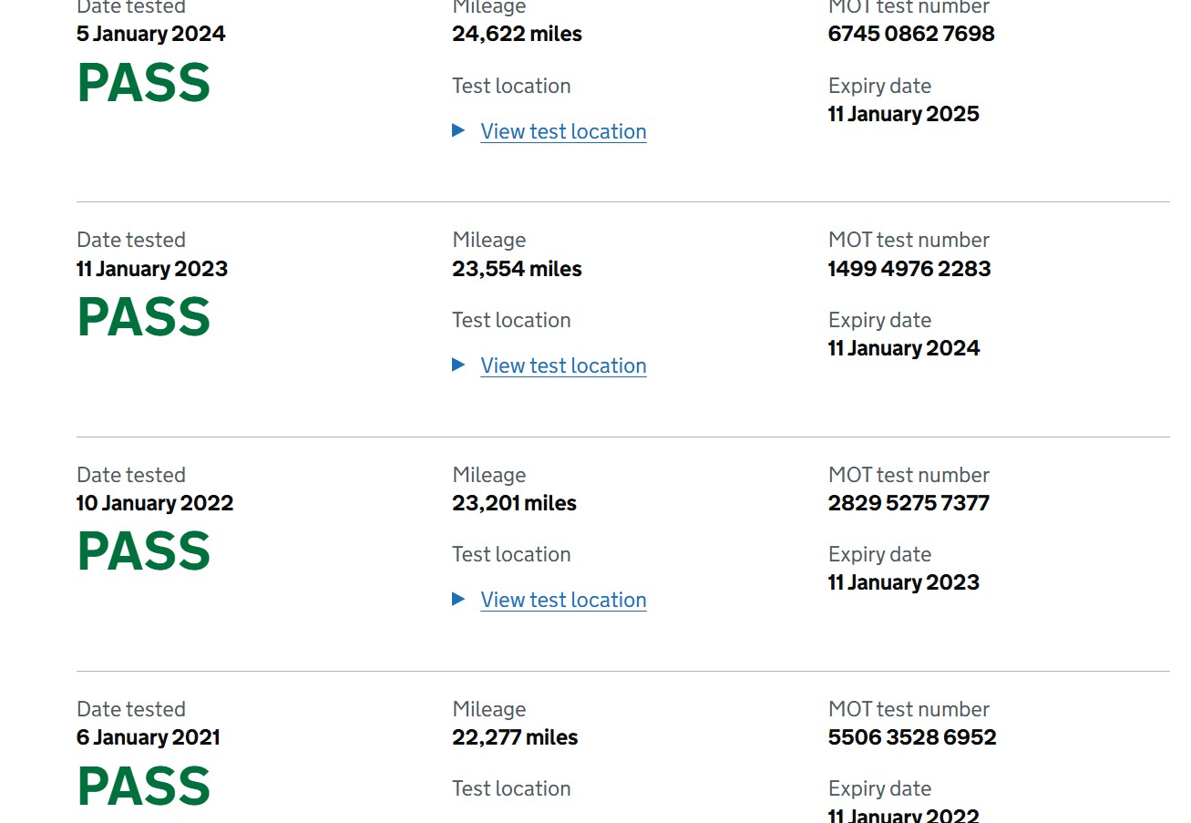Expand triangle arrow for 11 January 2023 test location
Viewport: 1191px width, 823px height.
458,365
